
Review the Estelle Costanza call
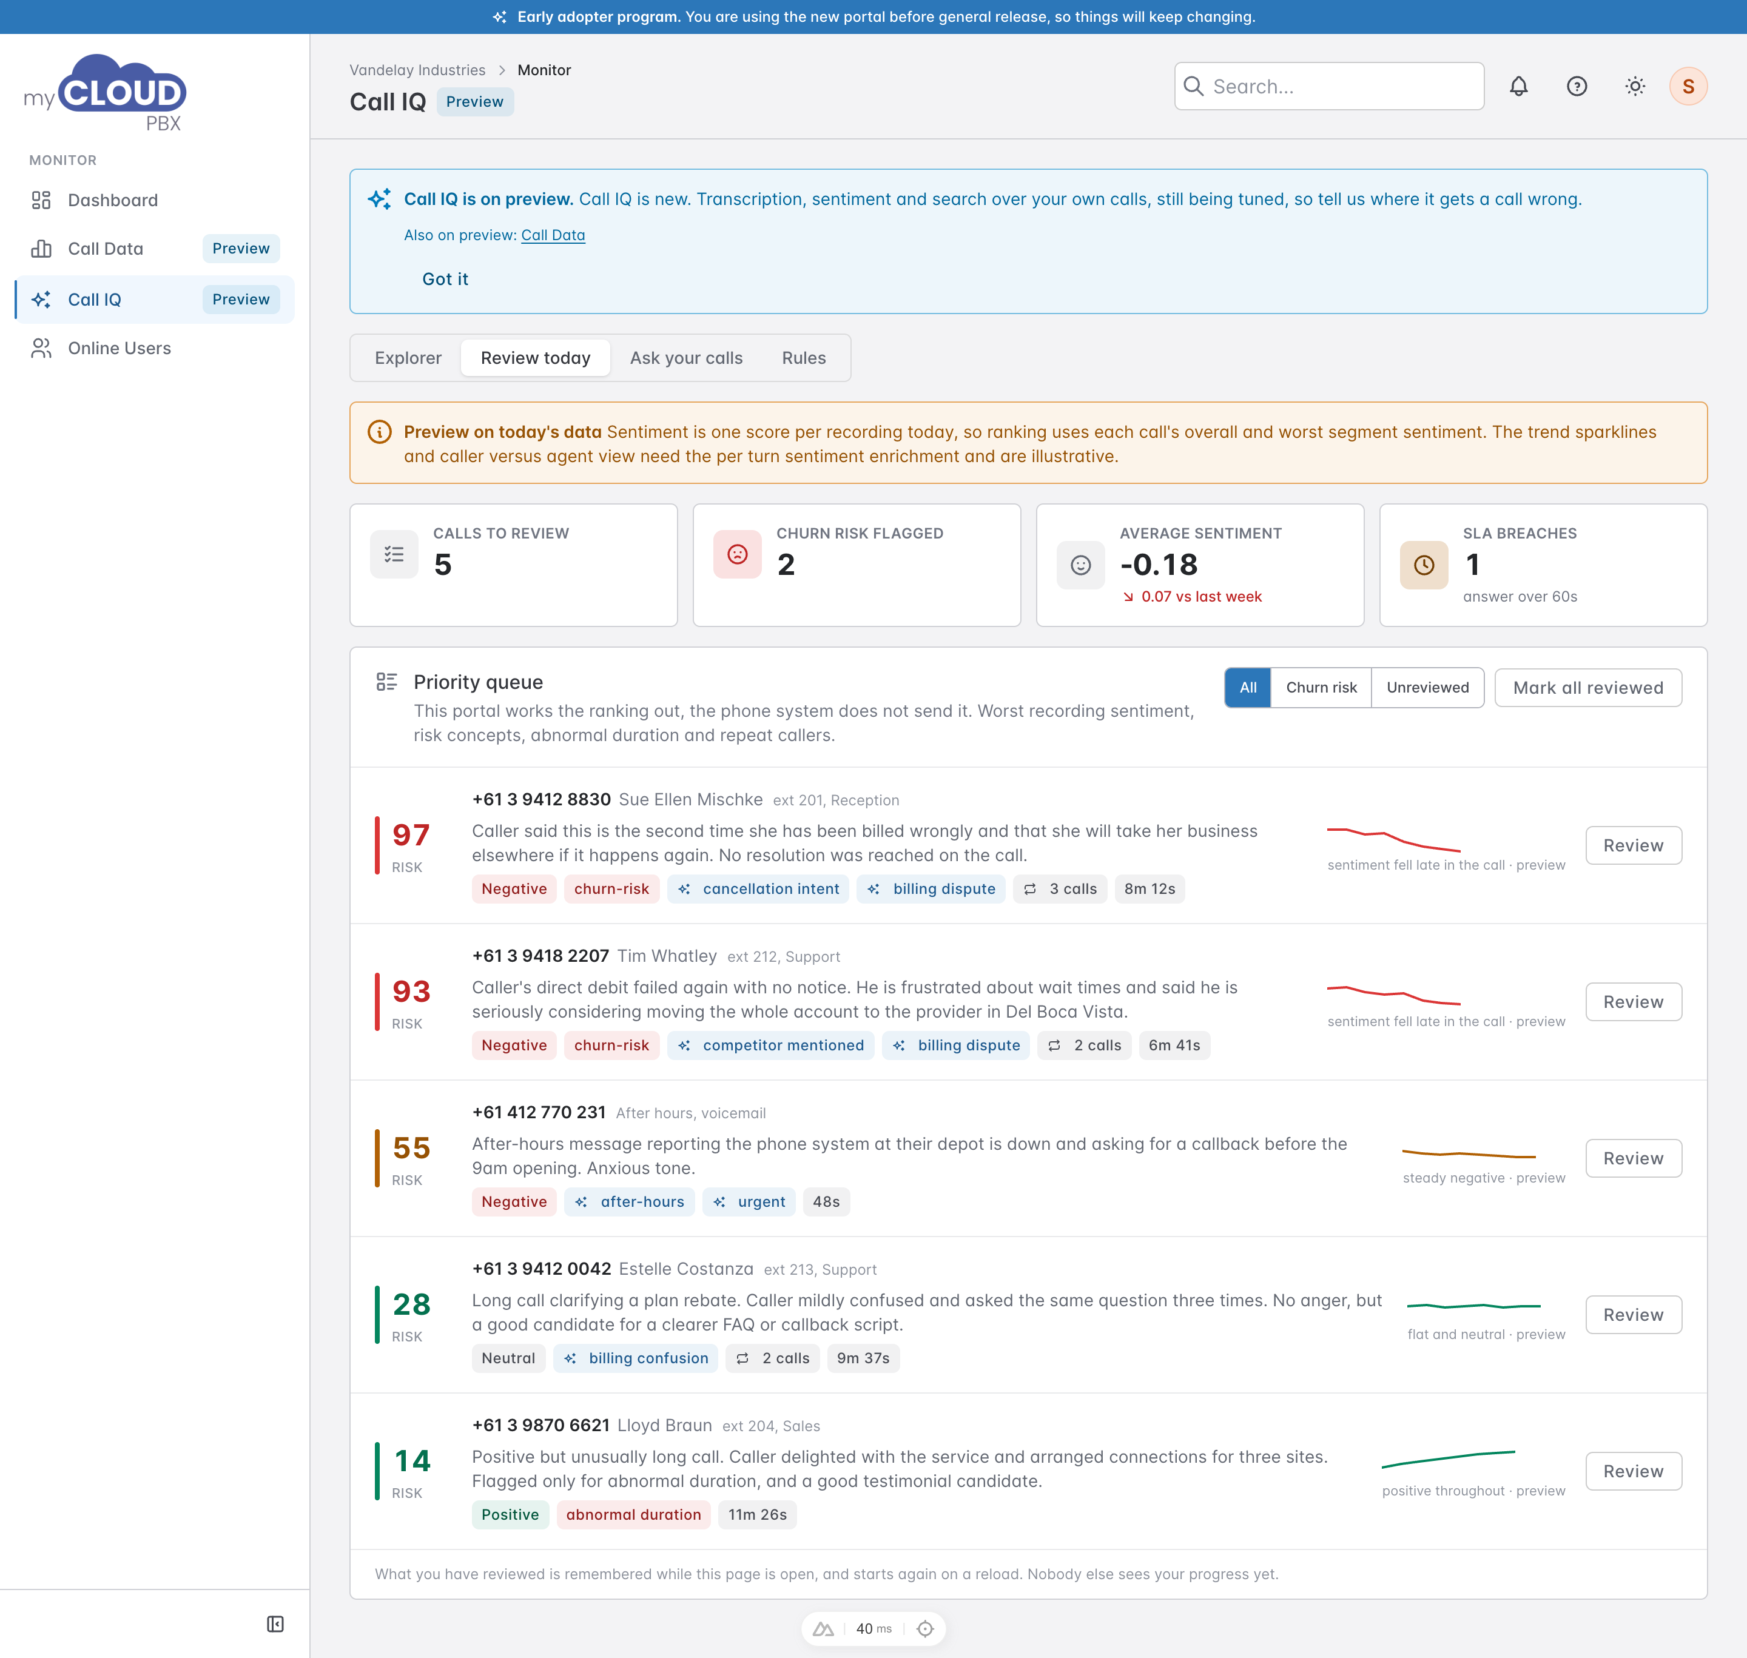point(1633,1315)
